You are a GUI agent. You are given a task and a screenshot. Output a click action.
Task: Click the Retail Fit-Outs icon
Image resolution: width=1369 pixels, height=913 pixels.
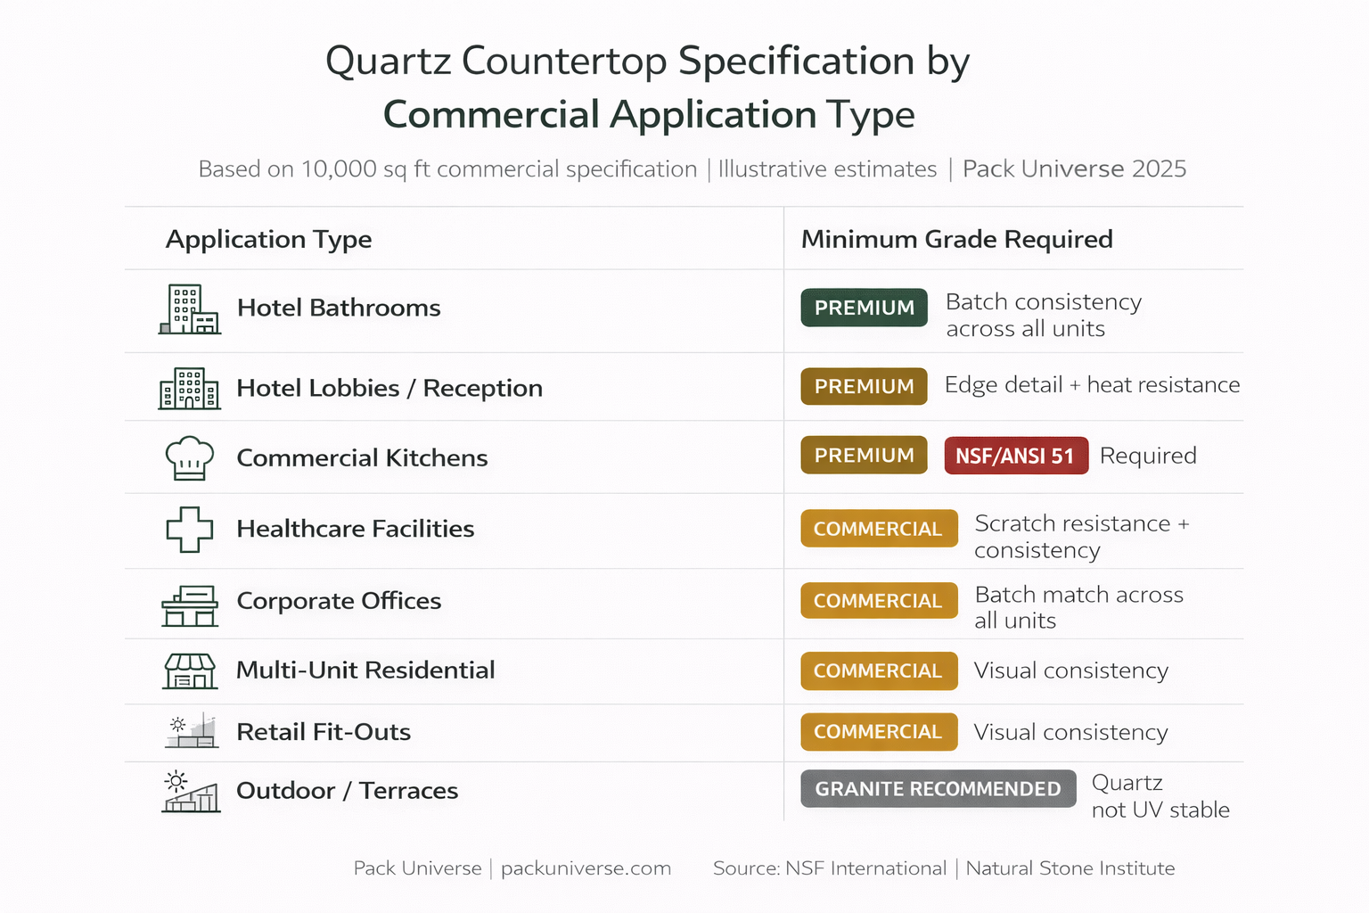(192, 731)
